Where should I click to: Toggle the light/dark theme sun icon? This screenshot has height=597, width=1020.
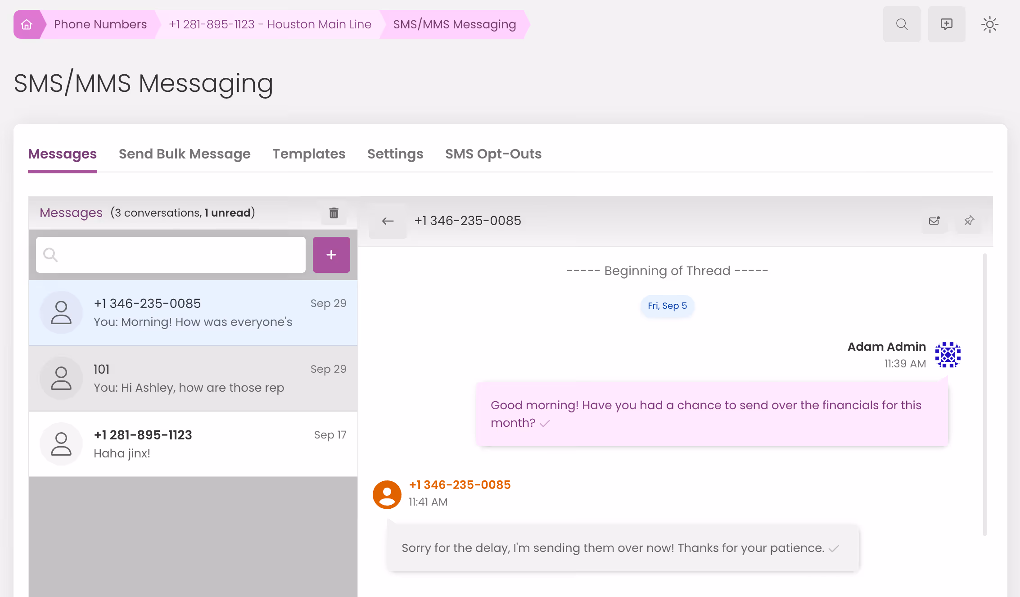(x=990, y=24)
